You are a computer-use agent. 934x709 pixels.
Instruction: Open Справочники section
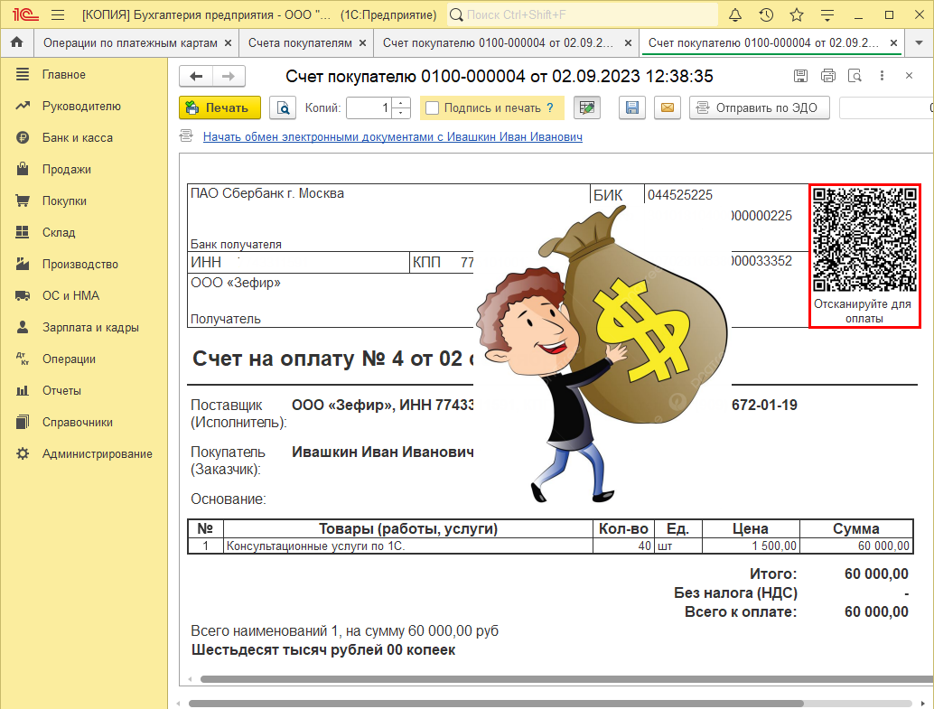pos(83,422)
